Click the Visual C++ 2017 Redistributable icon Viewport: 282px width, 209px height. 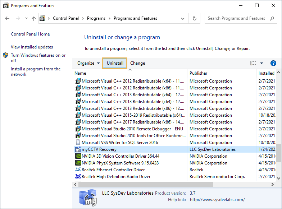78,122
